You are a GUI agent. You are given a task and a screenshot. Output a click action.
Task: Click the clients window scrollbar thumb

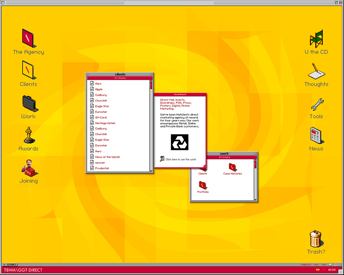[x=151, y=85]
